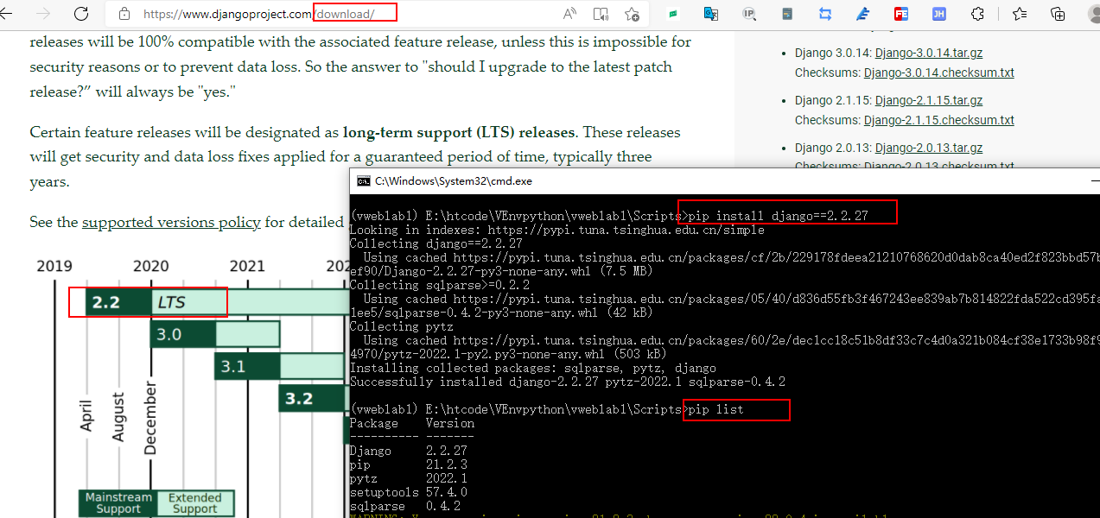Click the 3.0 release bar in chart
Image resolution: width=1100 pixels, height=518 pixels.
215,334
